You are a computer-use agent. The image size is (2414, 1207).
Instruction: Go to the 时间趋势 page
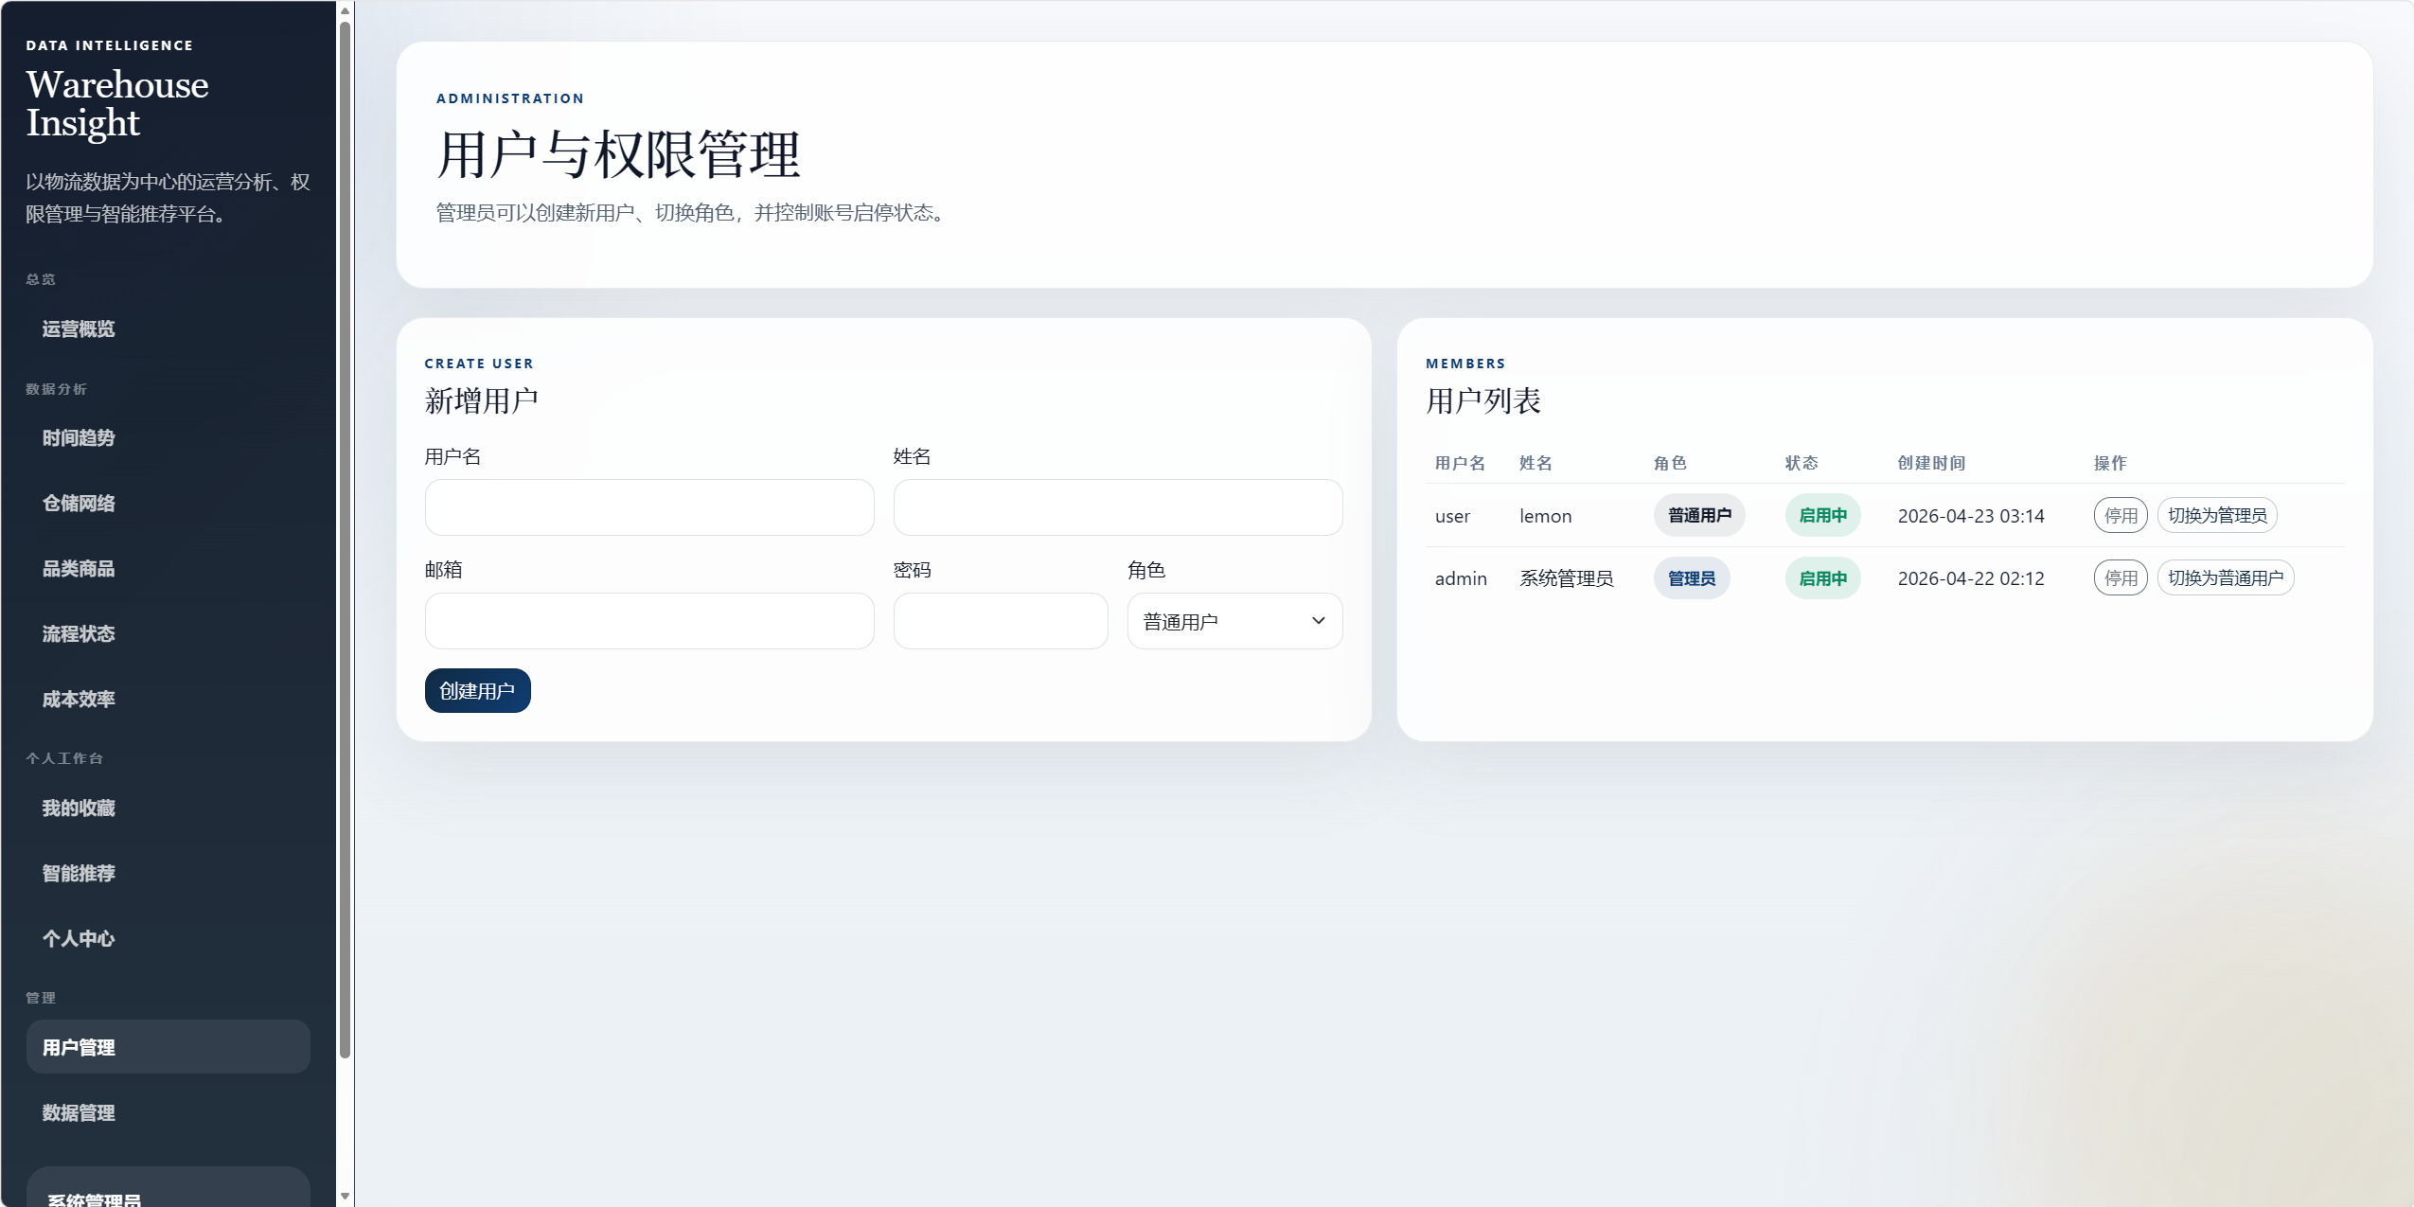tap(79, 438)
